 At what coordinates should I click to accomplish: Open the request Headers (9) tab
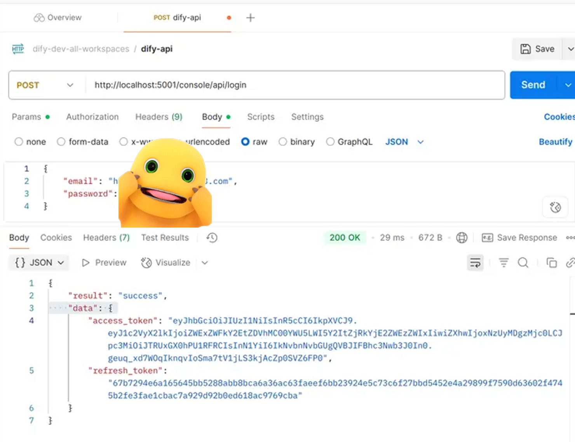[159, 117]
